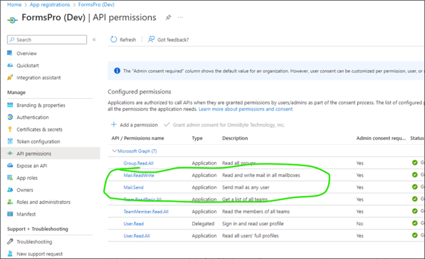Click the 'No' admin consent cell
The image size is (425, 259).
[360, 224]
